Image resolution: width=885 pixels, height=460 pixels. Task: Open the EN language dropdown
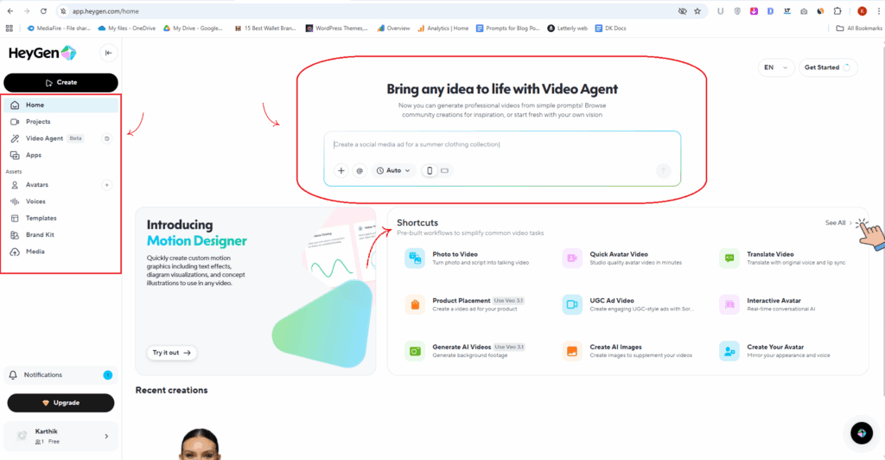pyautogui.click(x=775, y=67)
